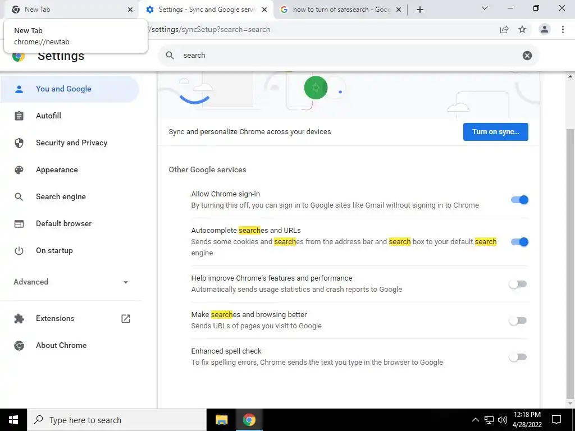Image resolution: width=575 pixels, height=431 pixels.
Task: Open the tab search chevron
Action: click(x=485, y=8)
